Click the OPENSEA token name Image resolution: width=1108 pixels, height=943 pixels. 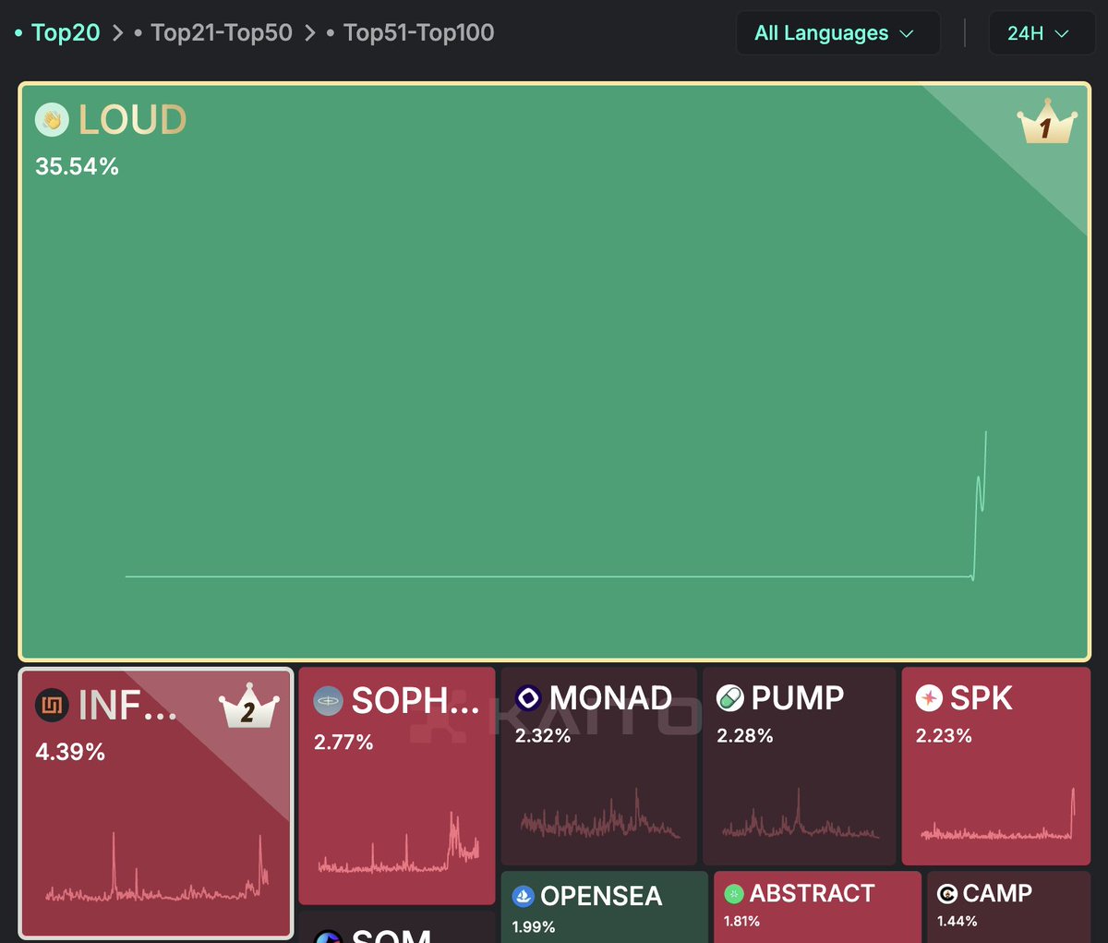pyautogui.click(x=601, y=896)
